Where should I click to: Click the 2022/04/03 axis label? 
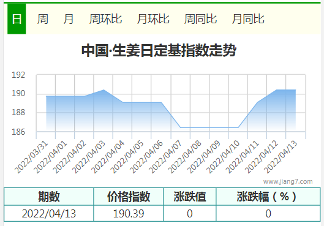point(89,157)
